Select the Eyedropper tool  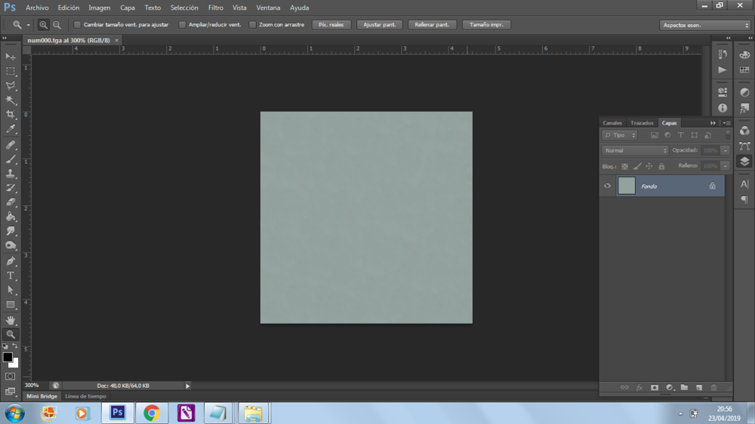coord(11,129)
